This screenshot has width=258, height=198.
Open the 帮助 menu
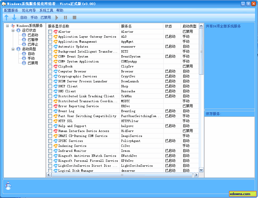click(x=60, y=10)
